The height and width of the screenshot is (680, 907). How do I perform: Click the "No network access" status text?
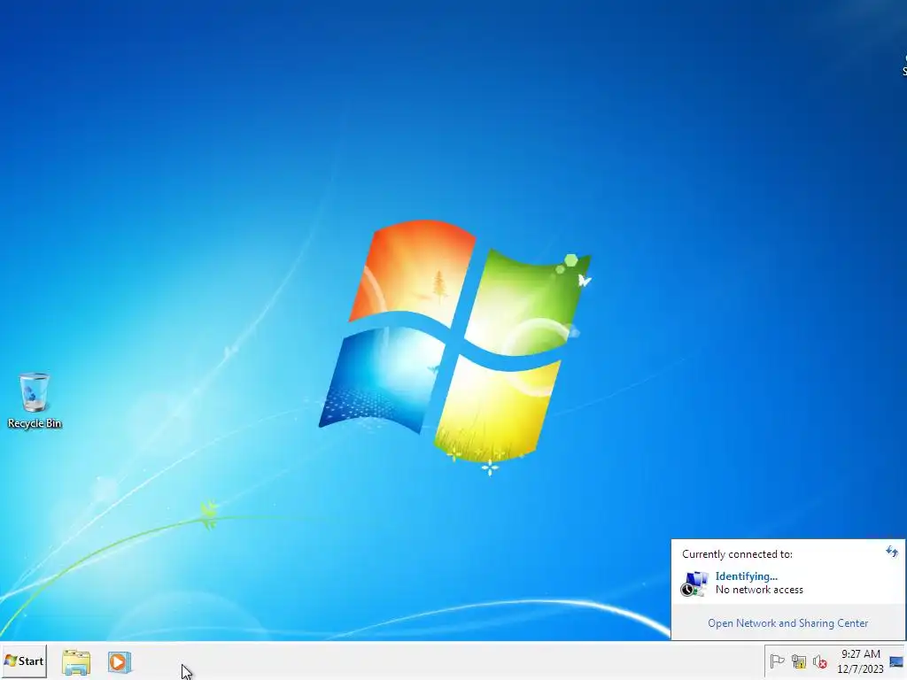click(759, 590)
